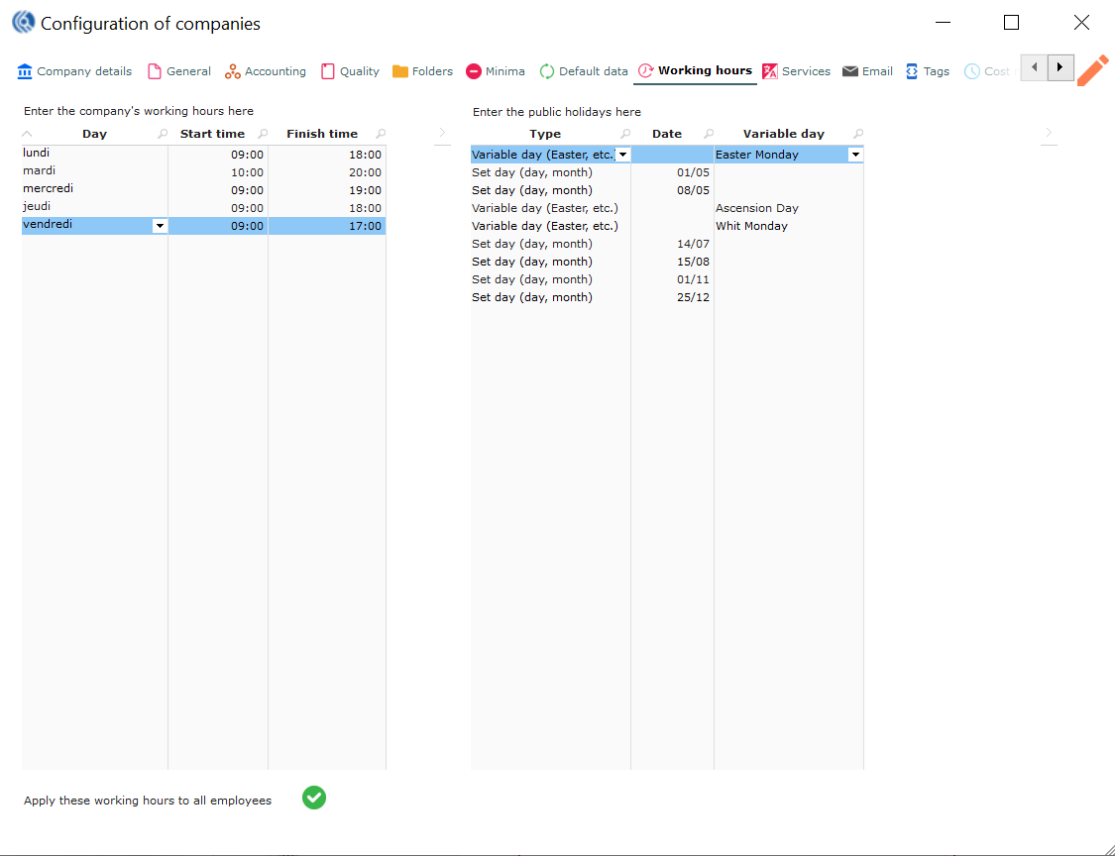Click the search icon in Date column header
Screen dimensions: 1115x856
coord(709,134)
